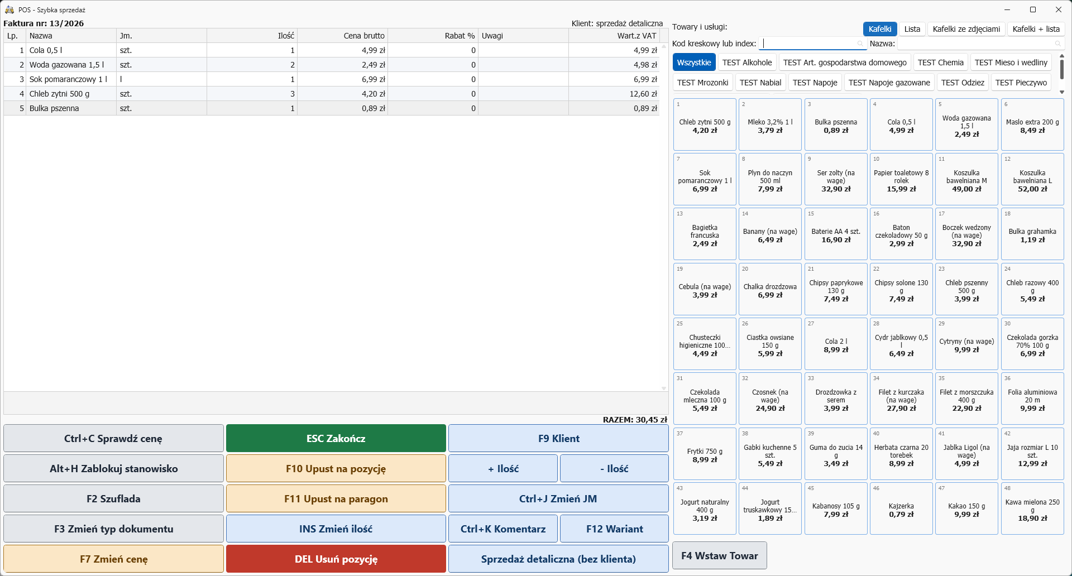The image size is (1072, 576).
Task: Open TEST Pieczywo category
Action: pyautogui.click(x=1021, y=83)
